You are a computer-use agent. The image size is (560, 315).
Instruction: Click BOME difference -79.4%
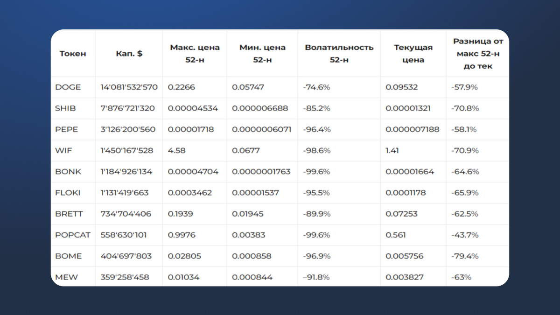click(465, 256)
